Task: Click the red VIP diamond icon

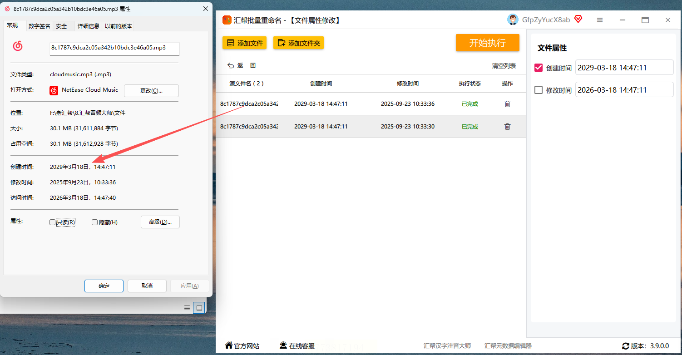Action: (578, 19)
